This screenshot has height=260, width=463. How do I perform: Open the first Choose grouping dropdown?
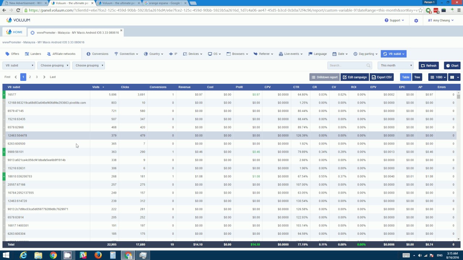[x=54, y=65]
